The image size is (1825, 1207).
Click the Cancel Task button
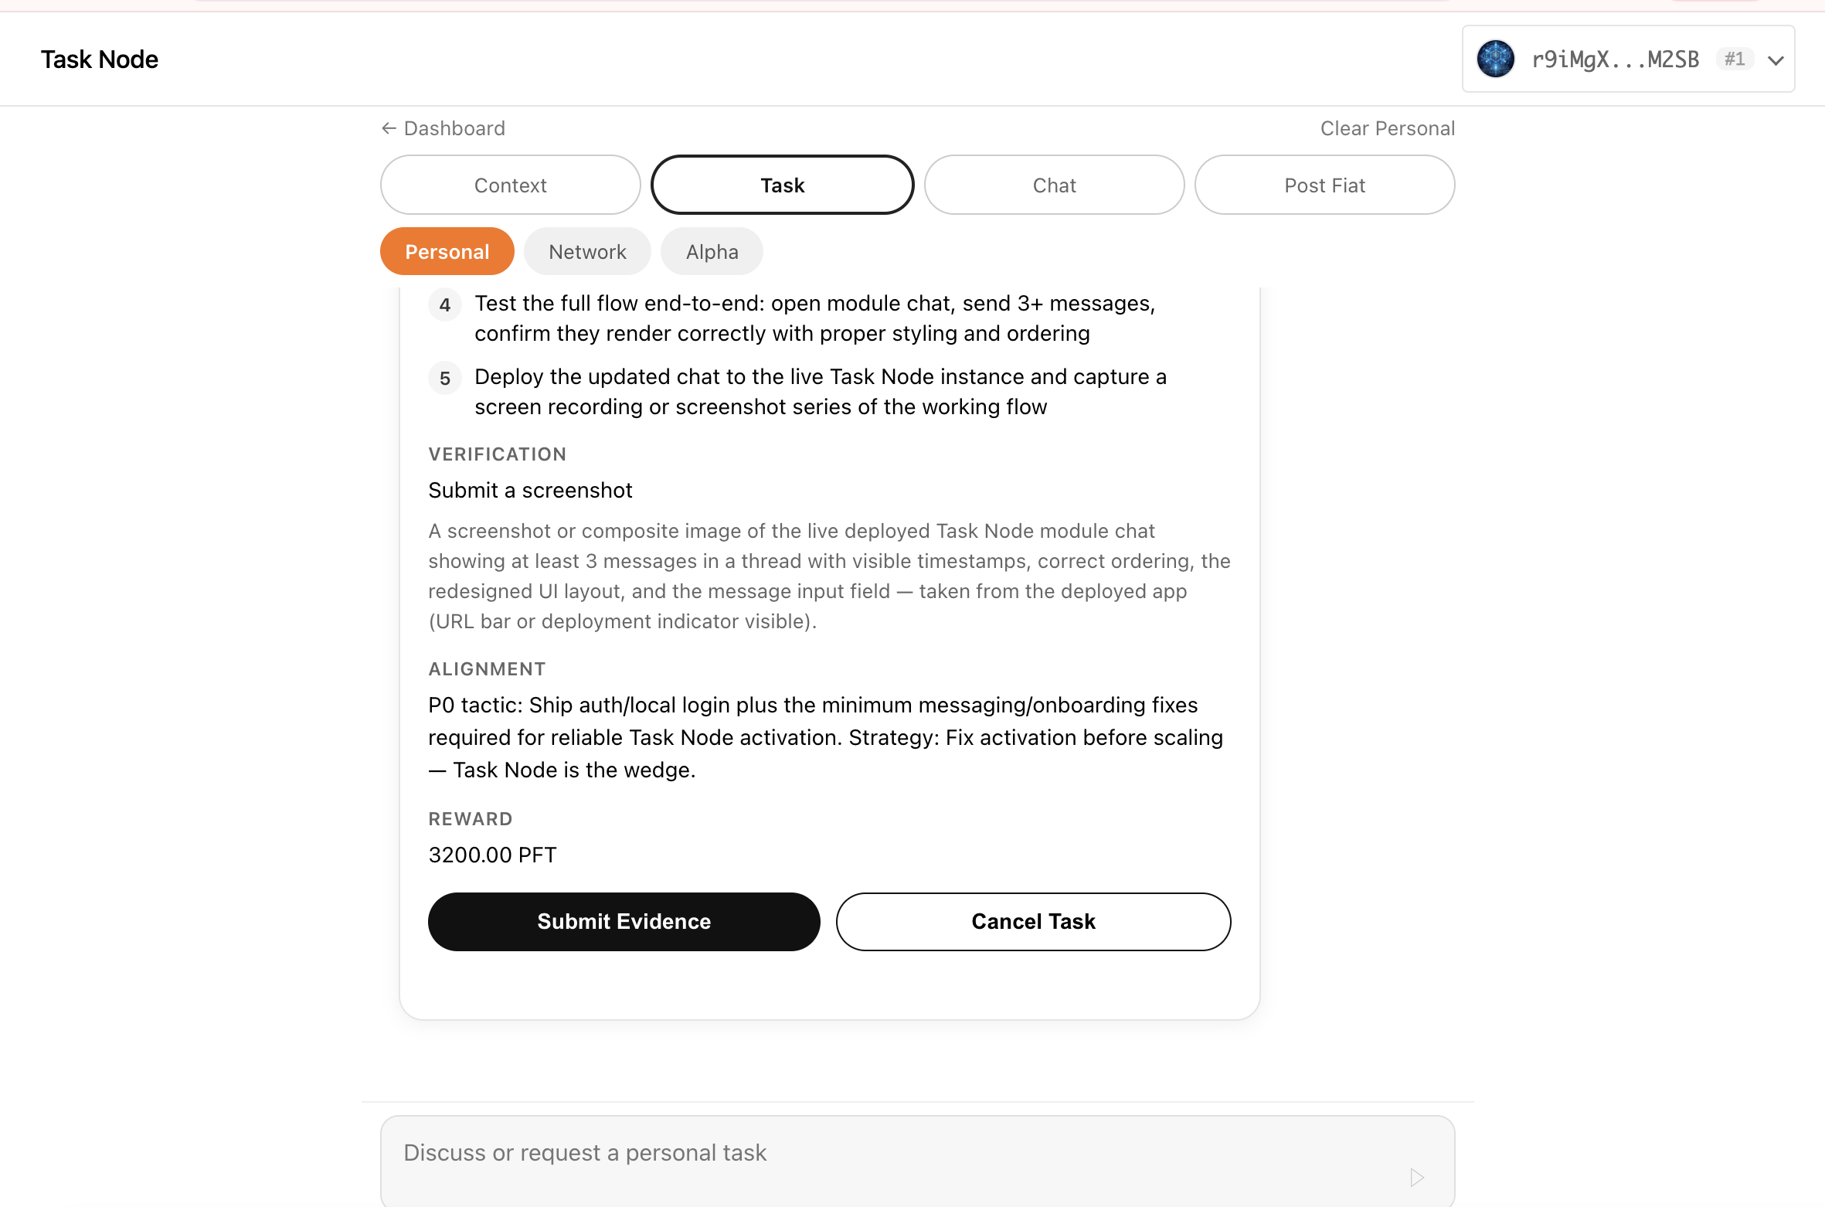pos(1032,921)
